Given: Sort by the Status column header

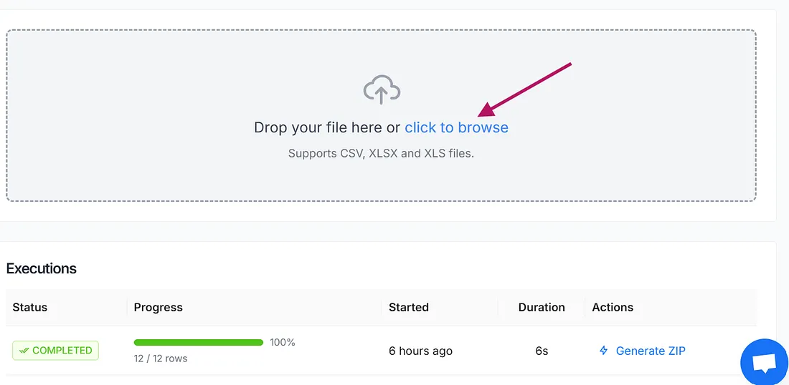Looking at the screenshot, I should [x=29, y=307].
